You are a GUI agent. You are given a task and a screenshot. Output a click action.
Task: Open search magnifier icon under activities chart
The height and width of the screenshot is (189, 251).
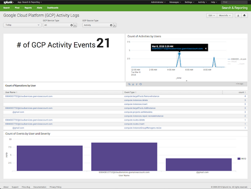(129, 84)
